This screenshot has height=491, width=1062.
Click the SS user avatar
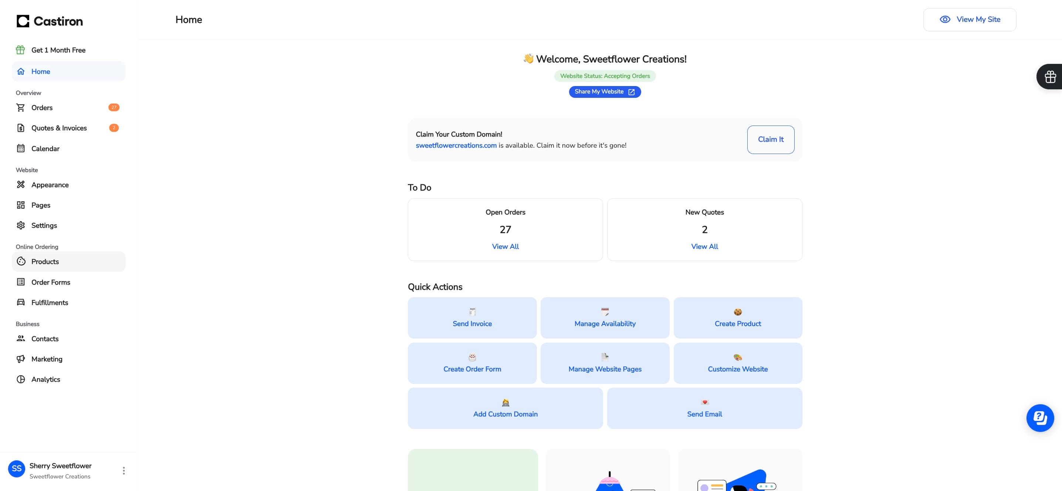(x=17, y=469)
